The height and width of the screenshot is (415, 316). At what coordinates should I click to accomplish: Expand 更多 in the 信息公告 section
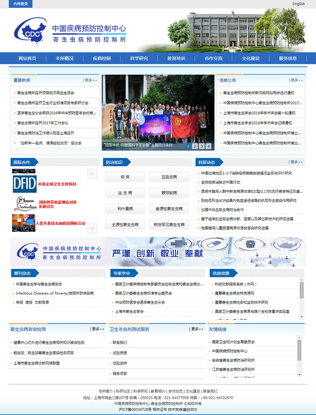pyautogui.click(x=296, y=80)
